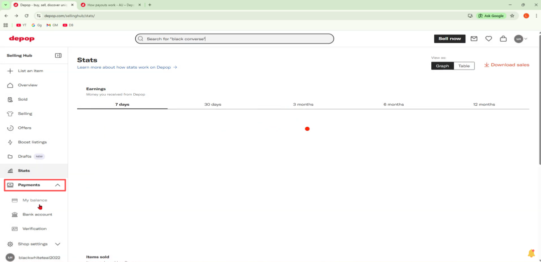The width and height of the screenshot is (541, 262).
Task: Click the browser back arrow
Action: coord(6,16)
